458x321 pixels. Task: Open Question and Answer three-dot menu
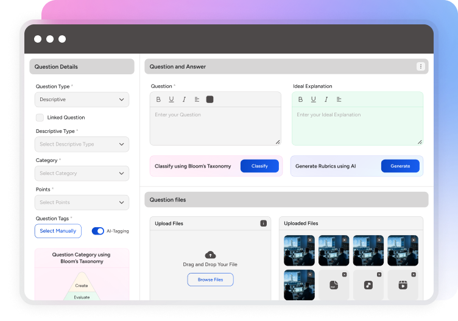[420, 66]
